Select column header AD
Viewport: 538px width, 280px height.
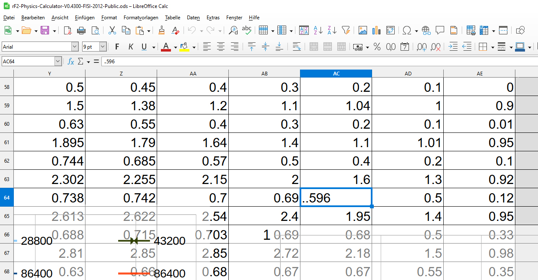408,73
